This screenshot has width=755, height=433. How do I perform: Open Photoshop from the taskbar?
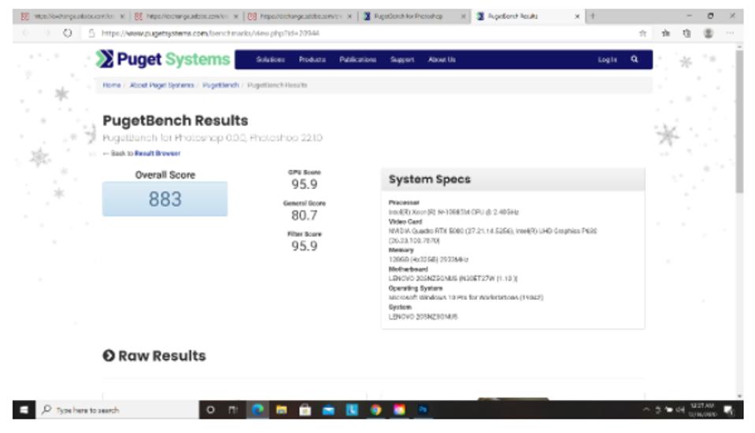(x=423, y=410)
